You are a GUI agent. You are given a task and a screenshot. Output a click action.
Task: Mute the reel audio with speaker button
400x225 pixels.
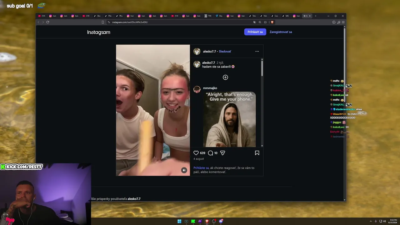click(x=184, y=170)
